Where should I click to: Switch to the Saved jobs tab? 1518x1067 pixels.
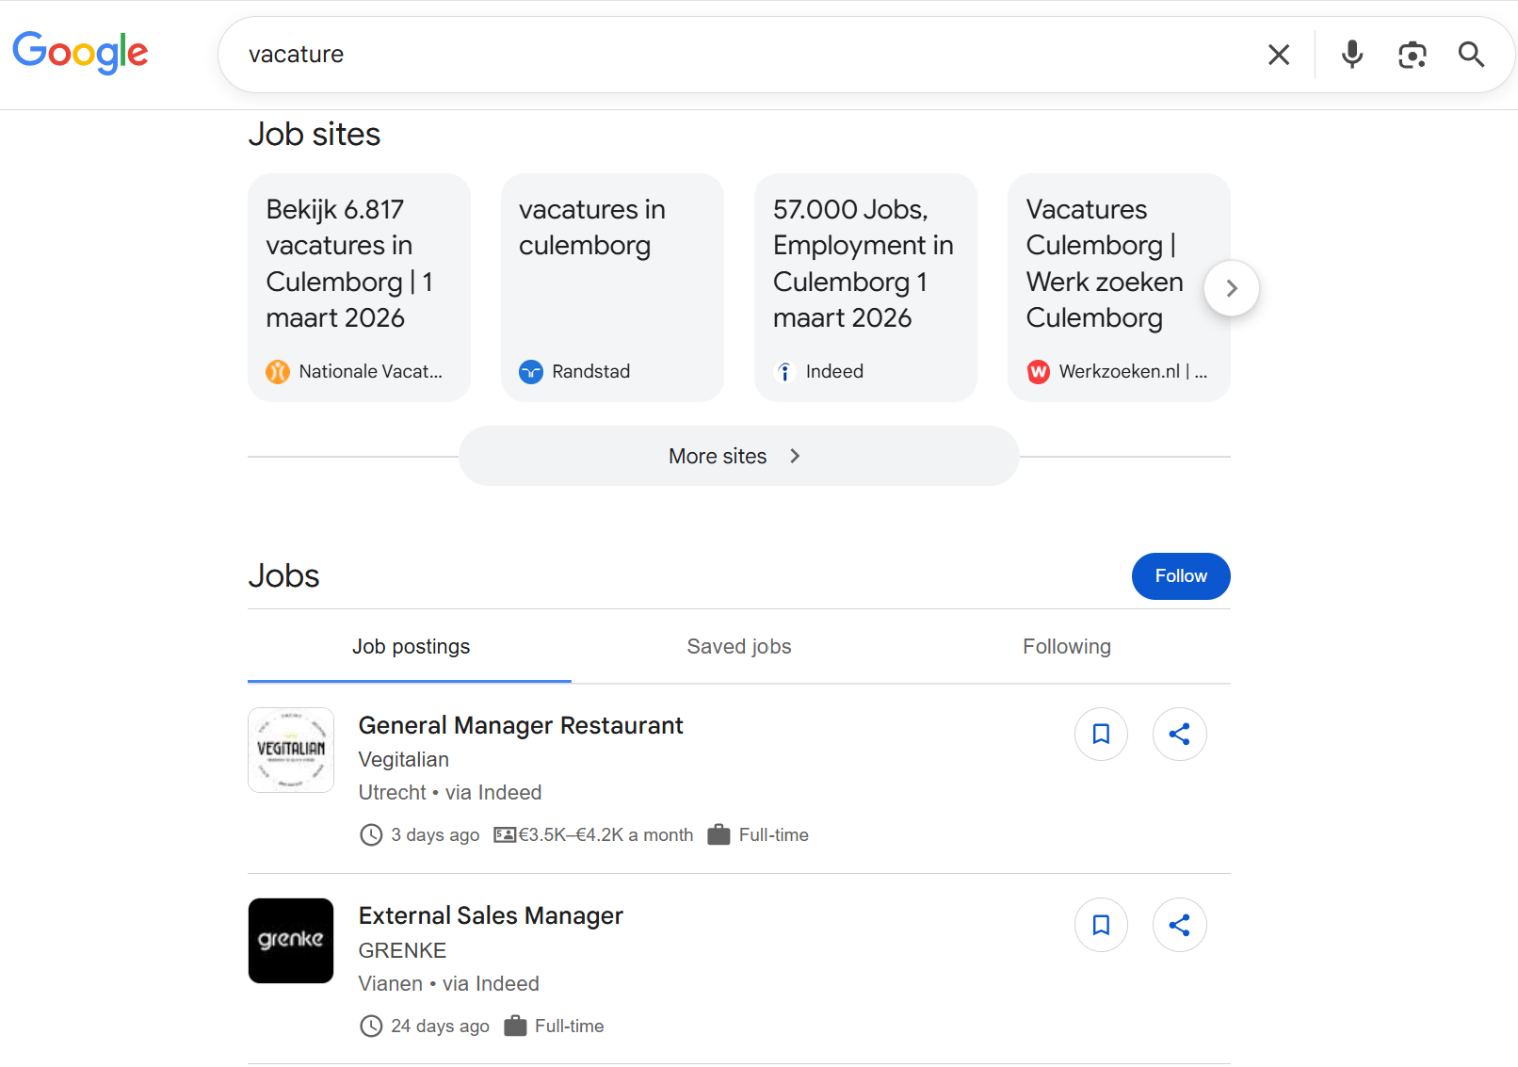pos(739,647)
